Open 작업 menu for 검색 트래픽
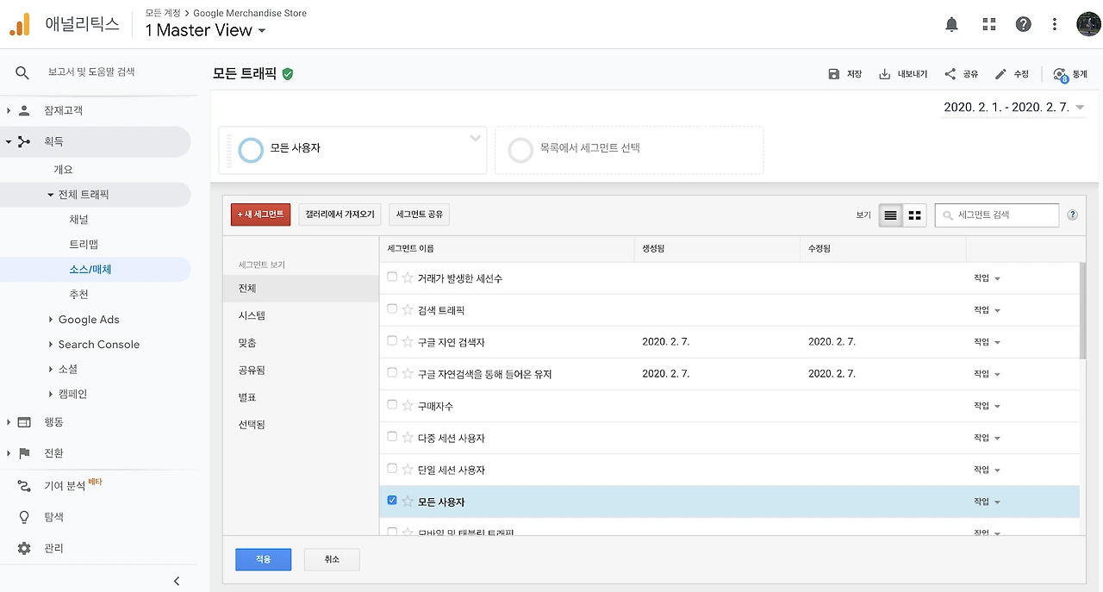This screenshot has width=1103, height=592. pos(987,310)
